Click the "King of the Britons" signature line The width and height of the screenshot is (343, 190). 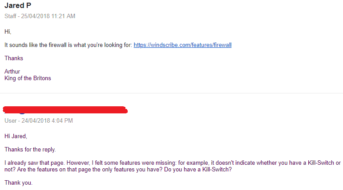[x=28, y=78]
